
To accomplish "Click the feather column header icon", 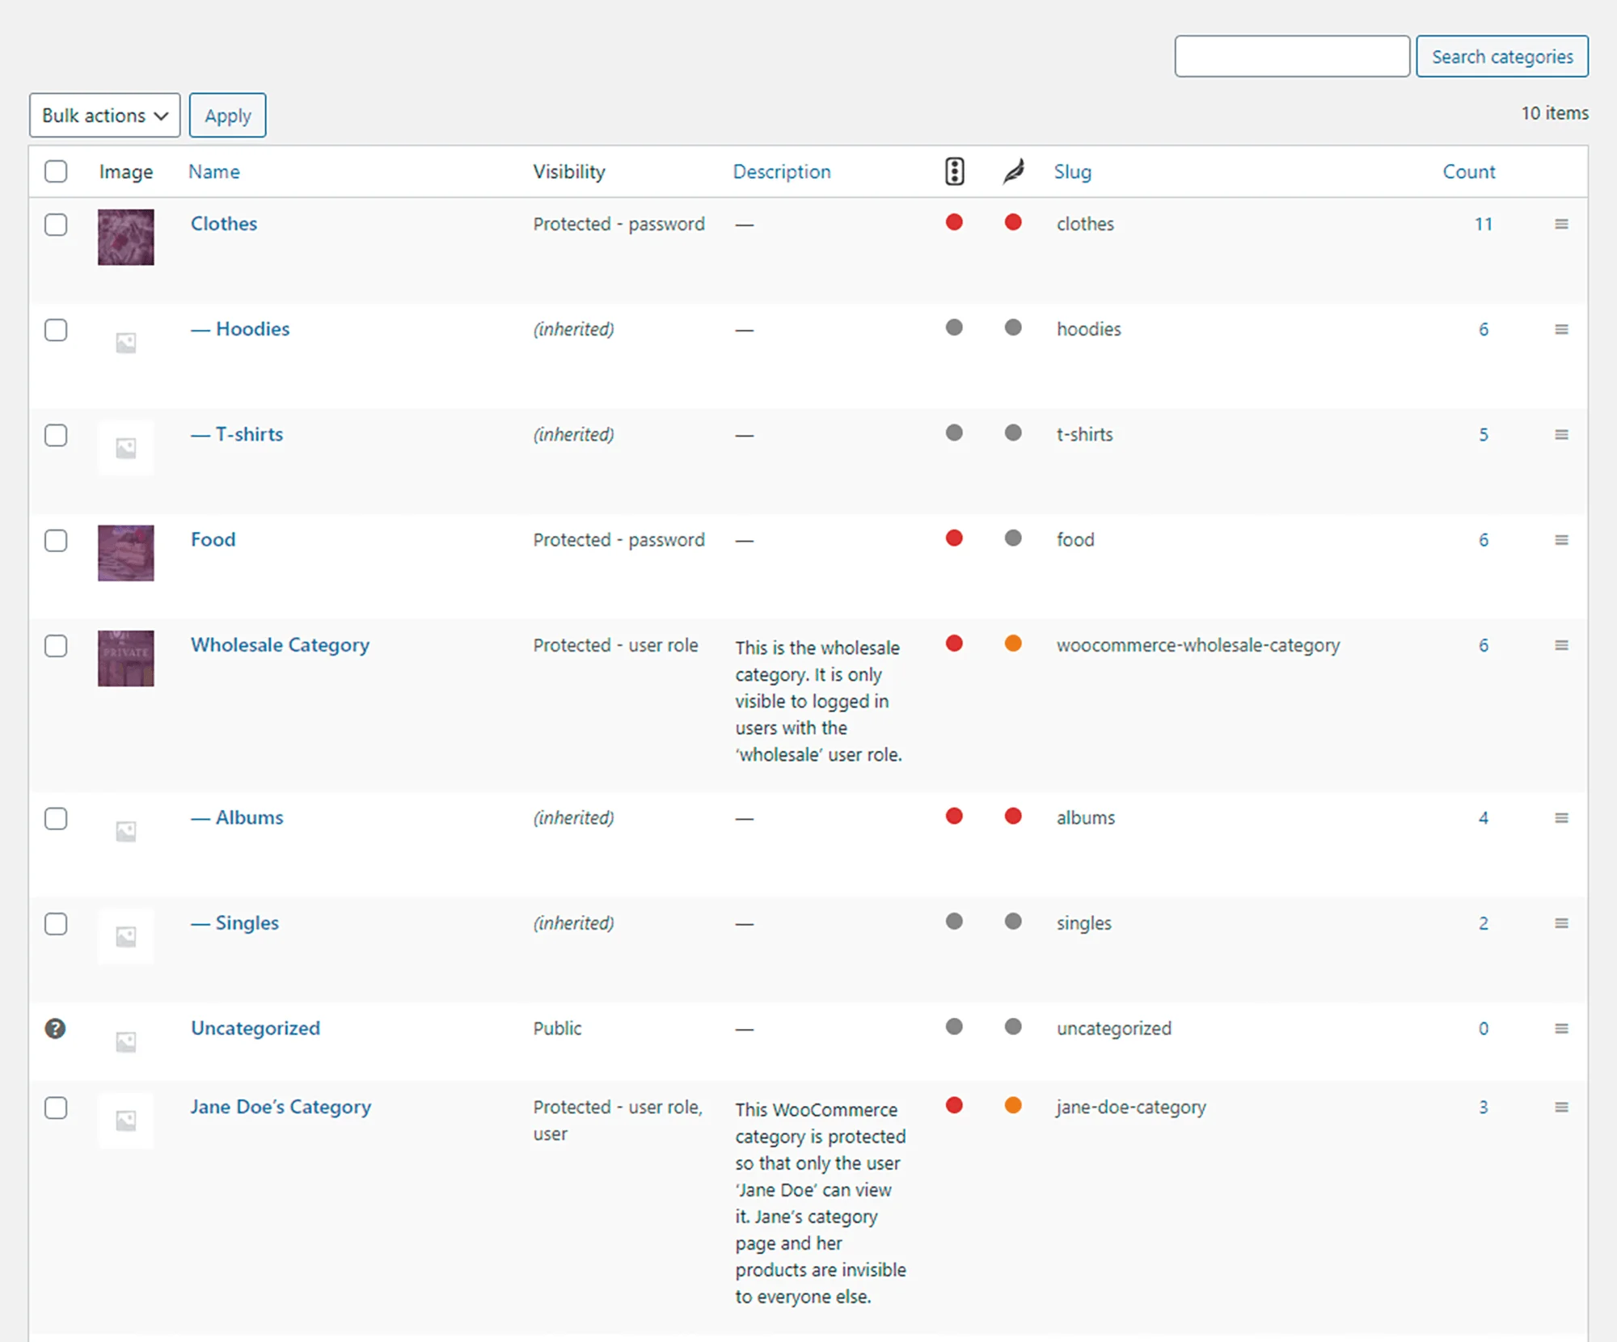I will pyautogui.click(x=1013, y=171).
